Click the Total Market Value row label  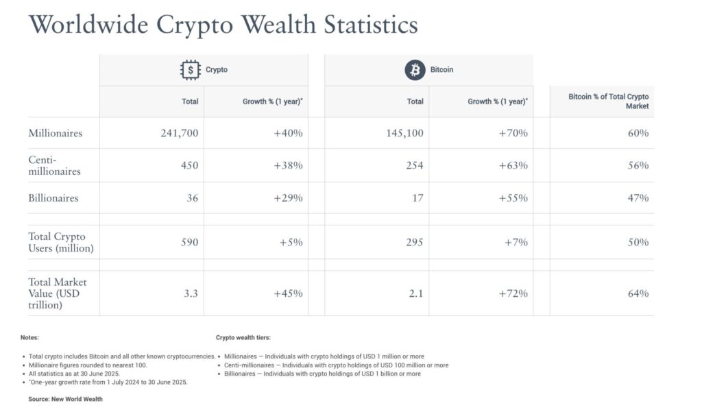[x=58, y=293]
